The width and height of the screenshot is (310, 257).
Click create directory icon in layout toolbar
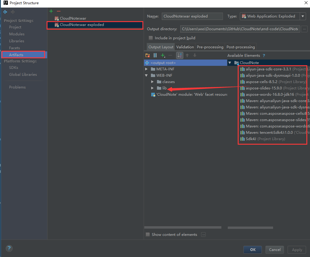click(148, 56)
